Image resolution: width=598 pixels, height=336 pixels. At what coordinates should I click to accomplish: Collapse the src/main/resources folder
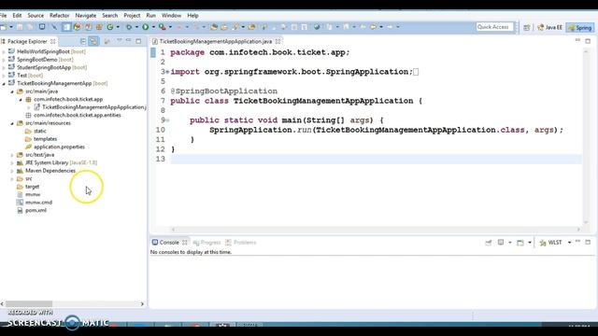(12, 123)
